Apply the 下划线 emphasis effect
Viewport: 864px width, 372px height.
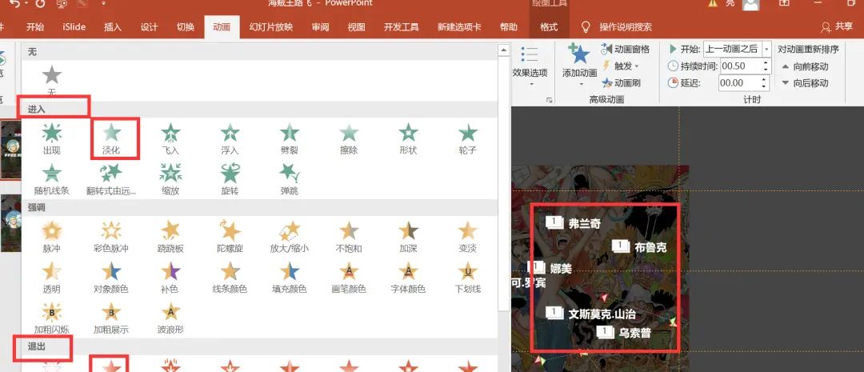tap(468, 278)
